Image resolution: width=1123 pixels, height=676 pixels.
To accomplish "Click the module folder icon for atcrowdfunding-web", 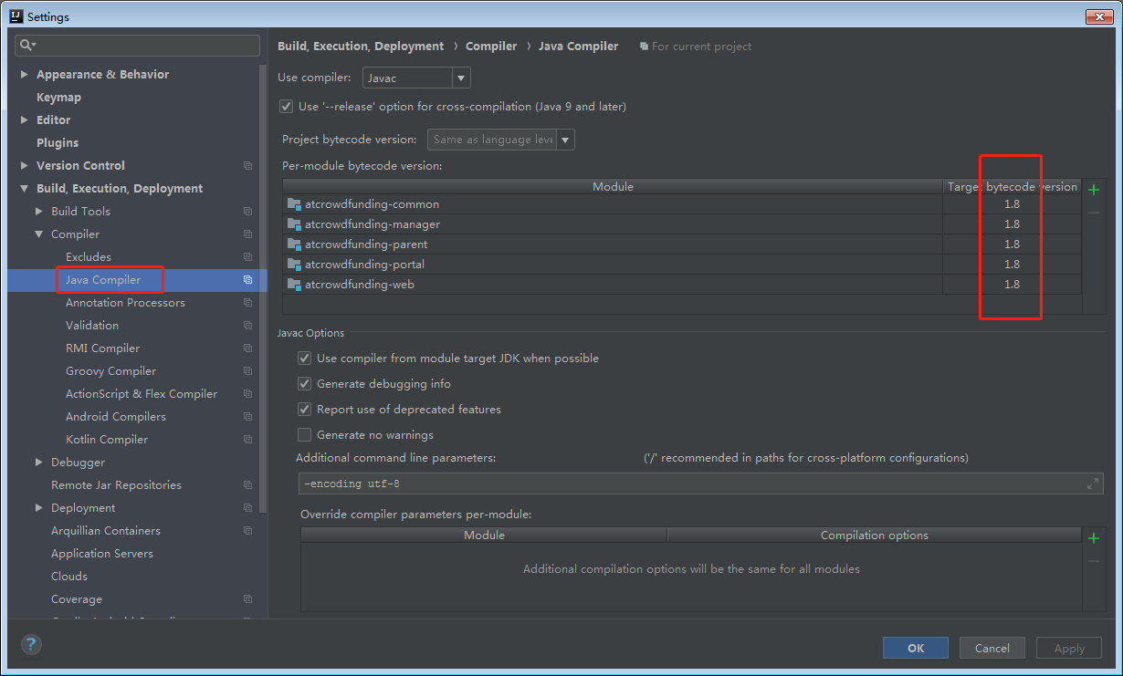I will [294, 285].
